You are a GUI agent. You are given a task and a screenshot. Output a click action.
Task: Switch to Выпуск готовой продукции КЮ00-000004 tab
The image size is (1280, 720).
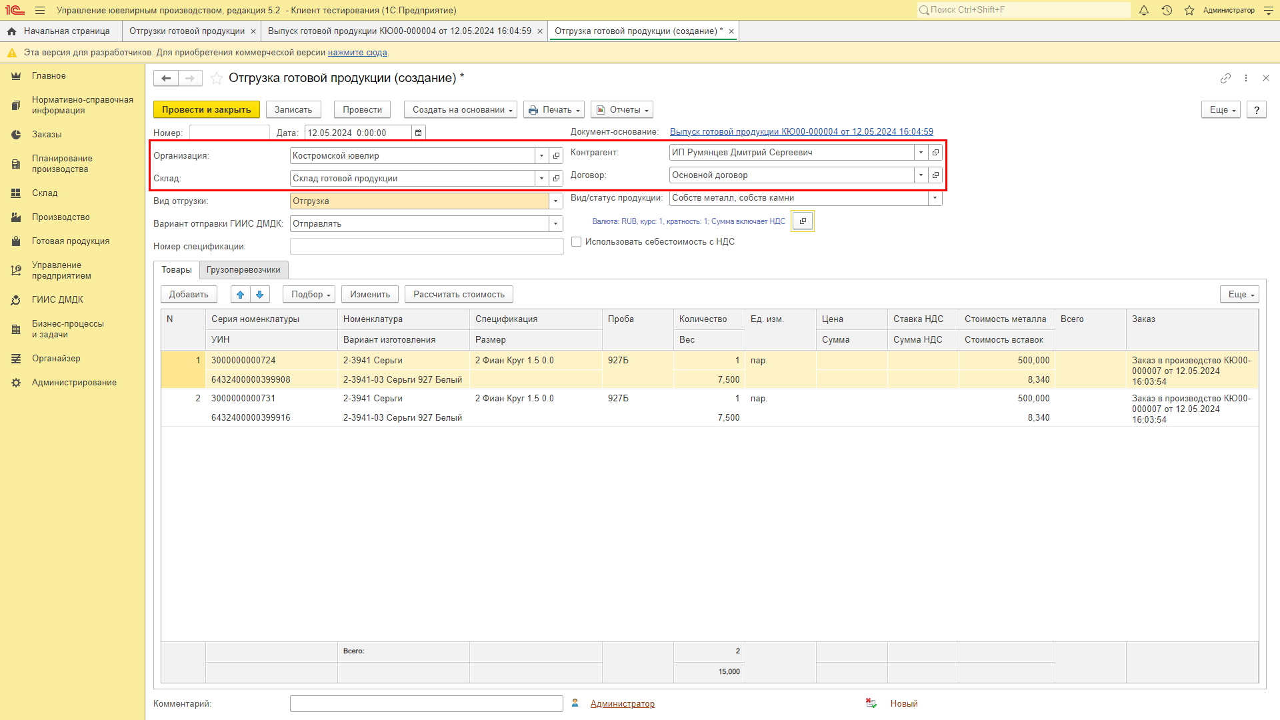pyautogui.click(x=399, y=31)
